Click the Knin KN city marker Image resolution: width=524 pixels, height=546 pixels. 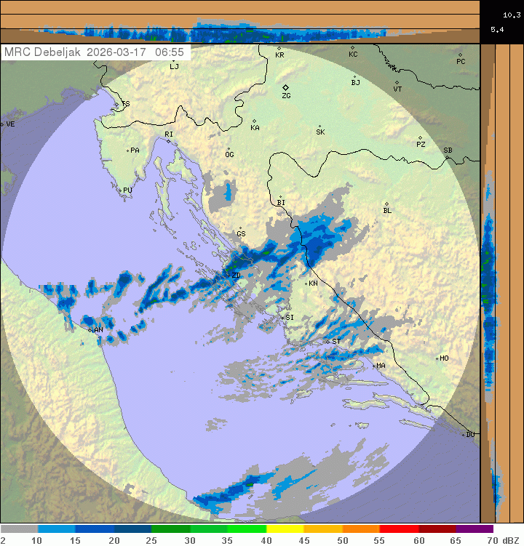coord(306,283)
